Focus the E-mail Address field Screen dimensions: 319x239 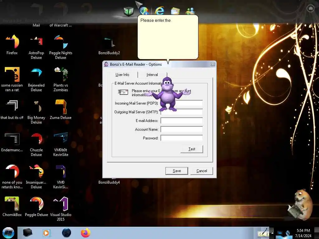[182, 120]
